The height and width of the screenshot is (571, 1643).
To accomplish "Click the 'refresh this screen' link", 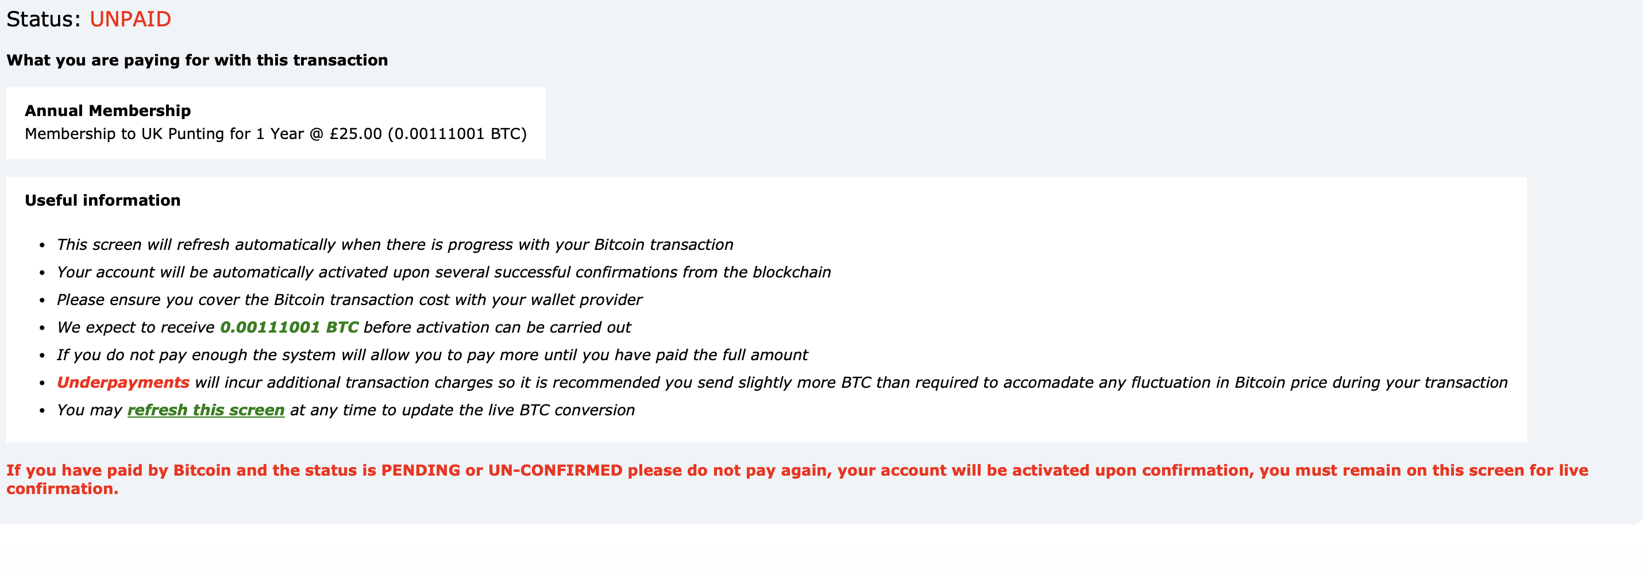I will point(206,410).
